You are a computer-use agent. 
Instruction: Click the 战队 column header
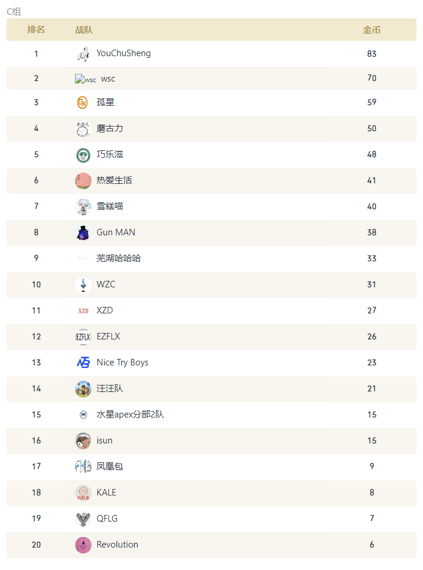84,30
